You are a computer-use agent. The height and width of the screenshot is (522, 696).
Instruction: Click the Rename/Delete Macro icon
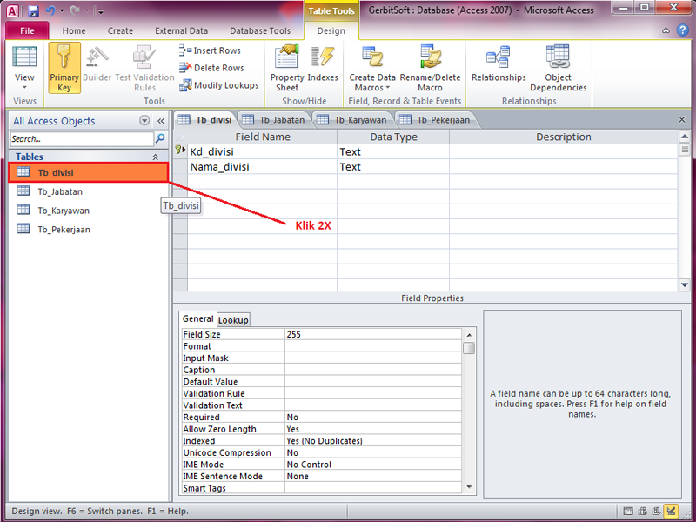tap(430, 65)
